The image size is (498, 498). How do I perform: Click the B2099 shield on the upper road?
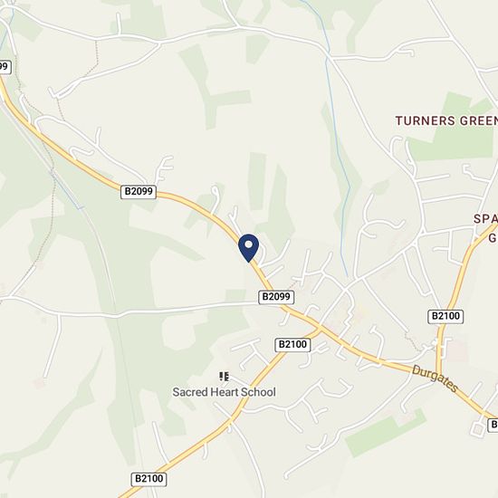(139, 192)
